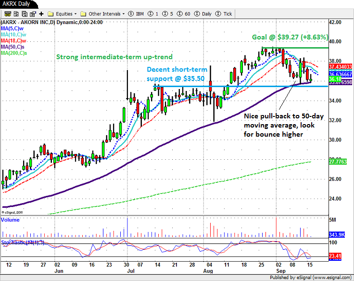Screen dimensions: 354x281
Task: Open the Equities dropdown arrow
Action: (76, 14)
